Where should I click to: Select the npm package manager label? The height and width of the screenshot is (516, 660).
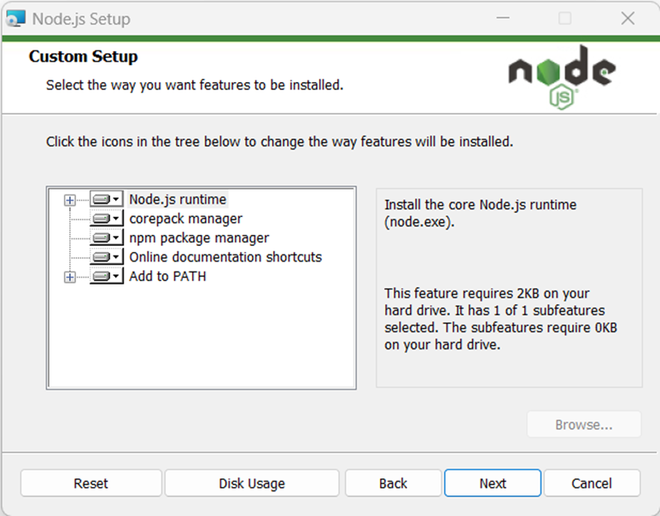tap(199, 238)
